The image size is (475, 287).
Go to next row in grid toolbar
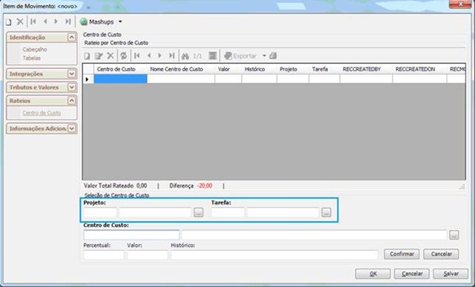(160, 56)
